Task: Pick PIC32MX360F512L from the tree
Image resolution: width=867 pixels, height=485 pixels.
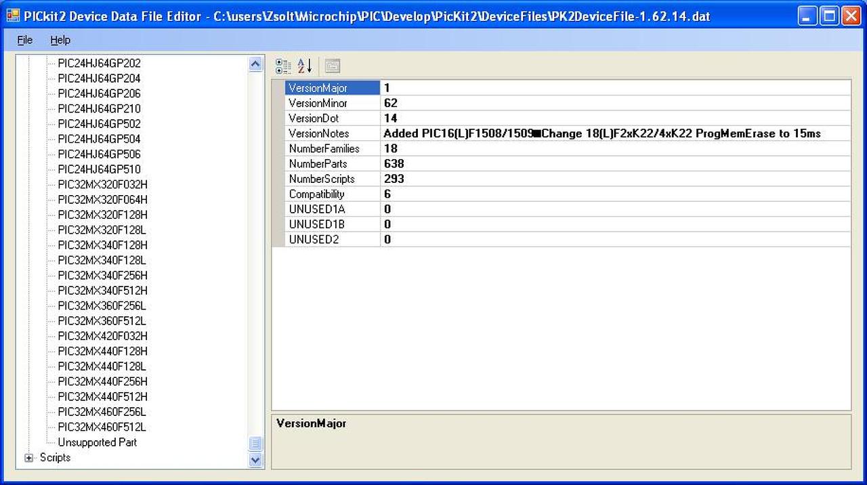Action: [102, 321]
